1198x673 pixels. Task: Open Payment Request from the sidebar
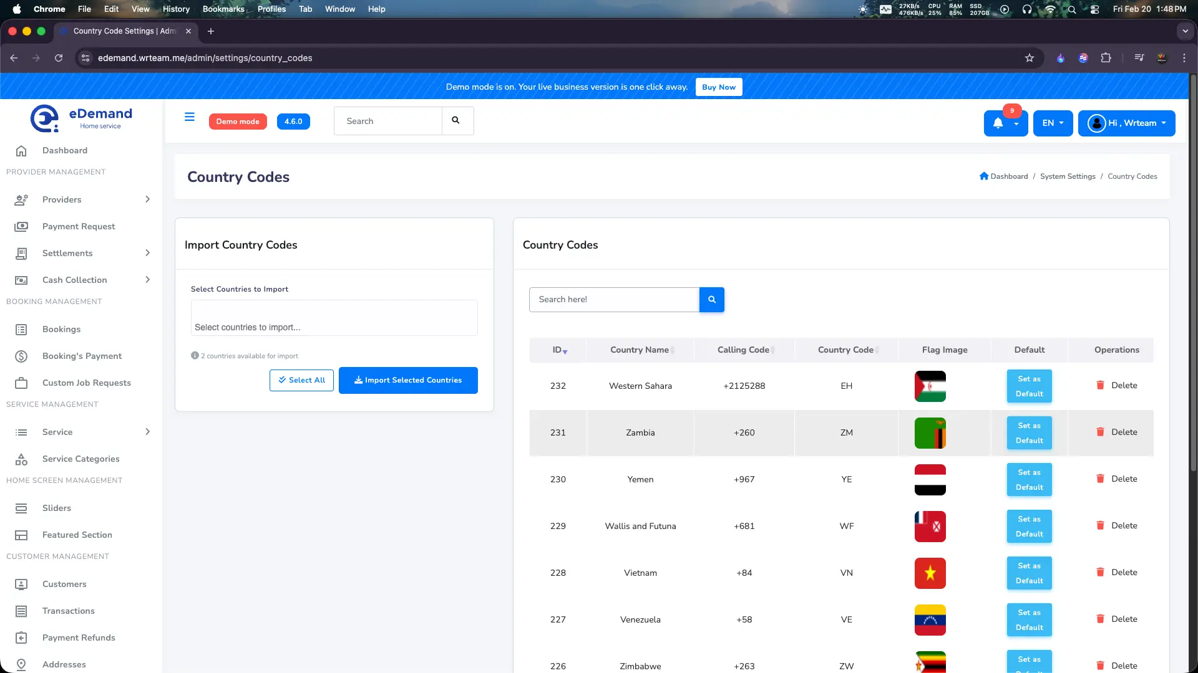[x=78, y=226]
